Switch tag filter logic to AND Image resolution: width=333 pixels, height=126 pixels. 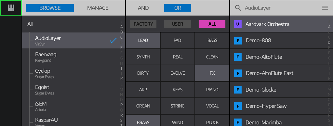143,8
